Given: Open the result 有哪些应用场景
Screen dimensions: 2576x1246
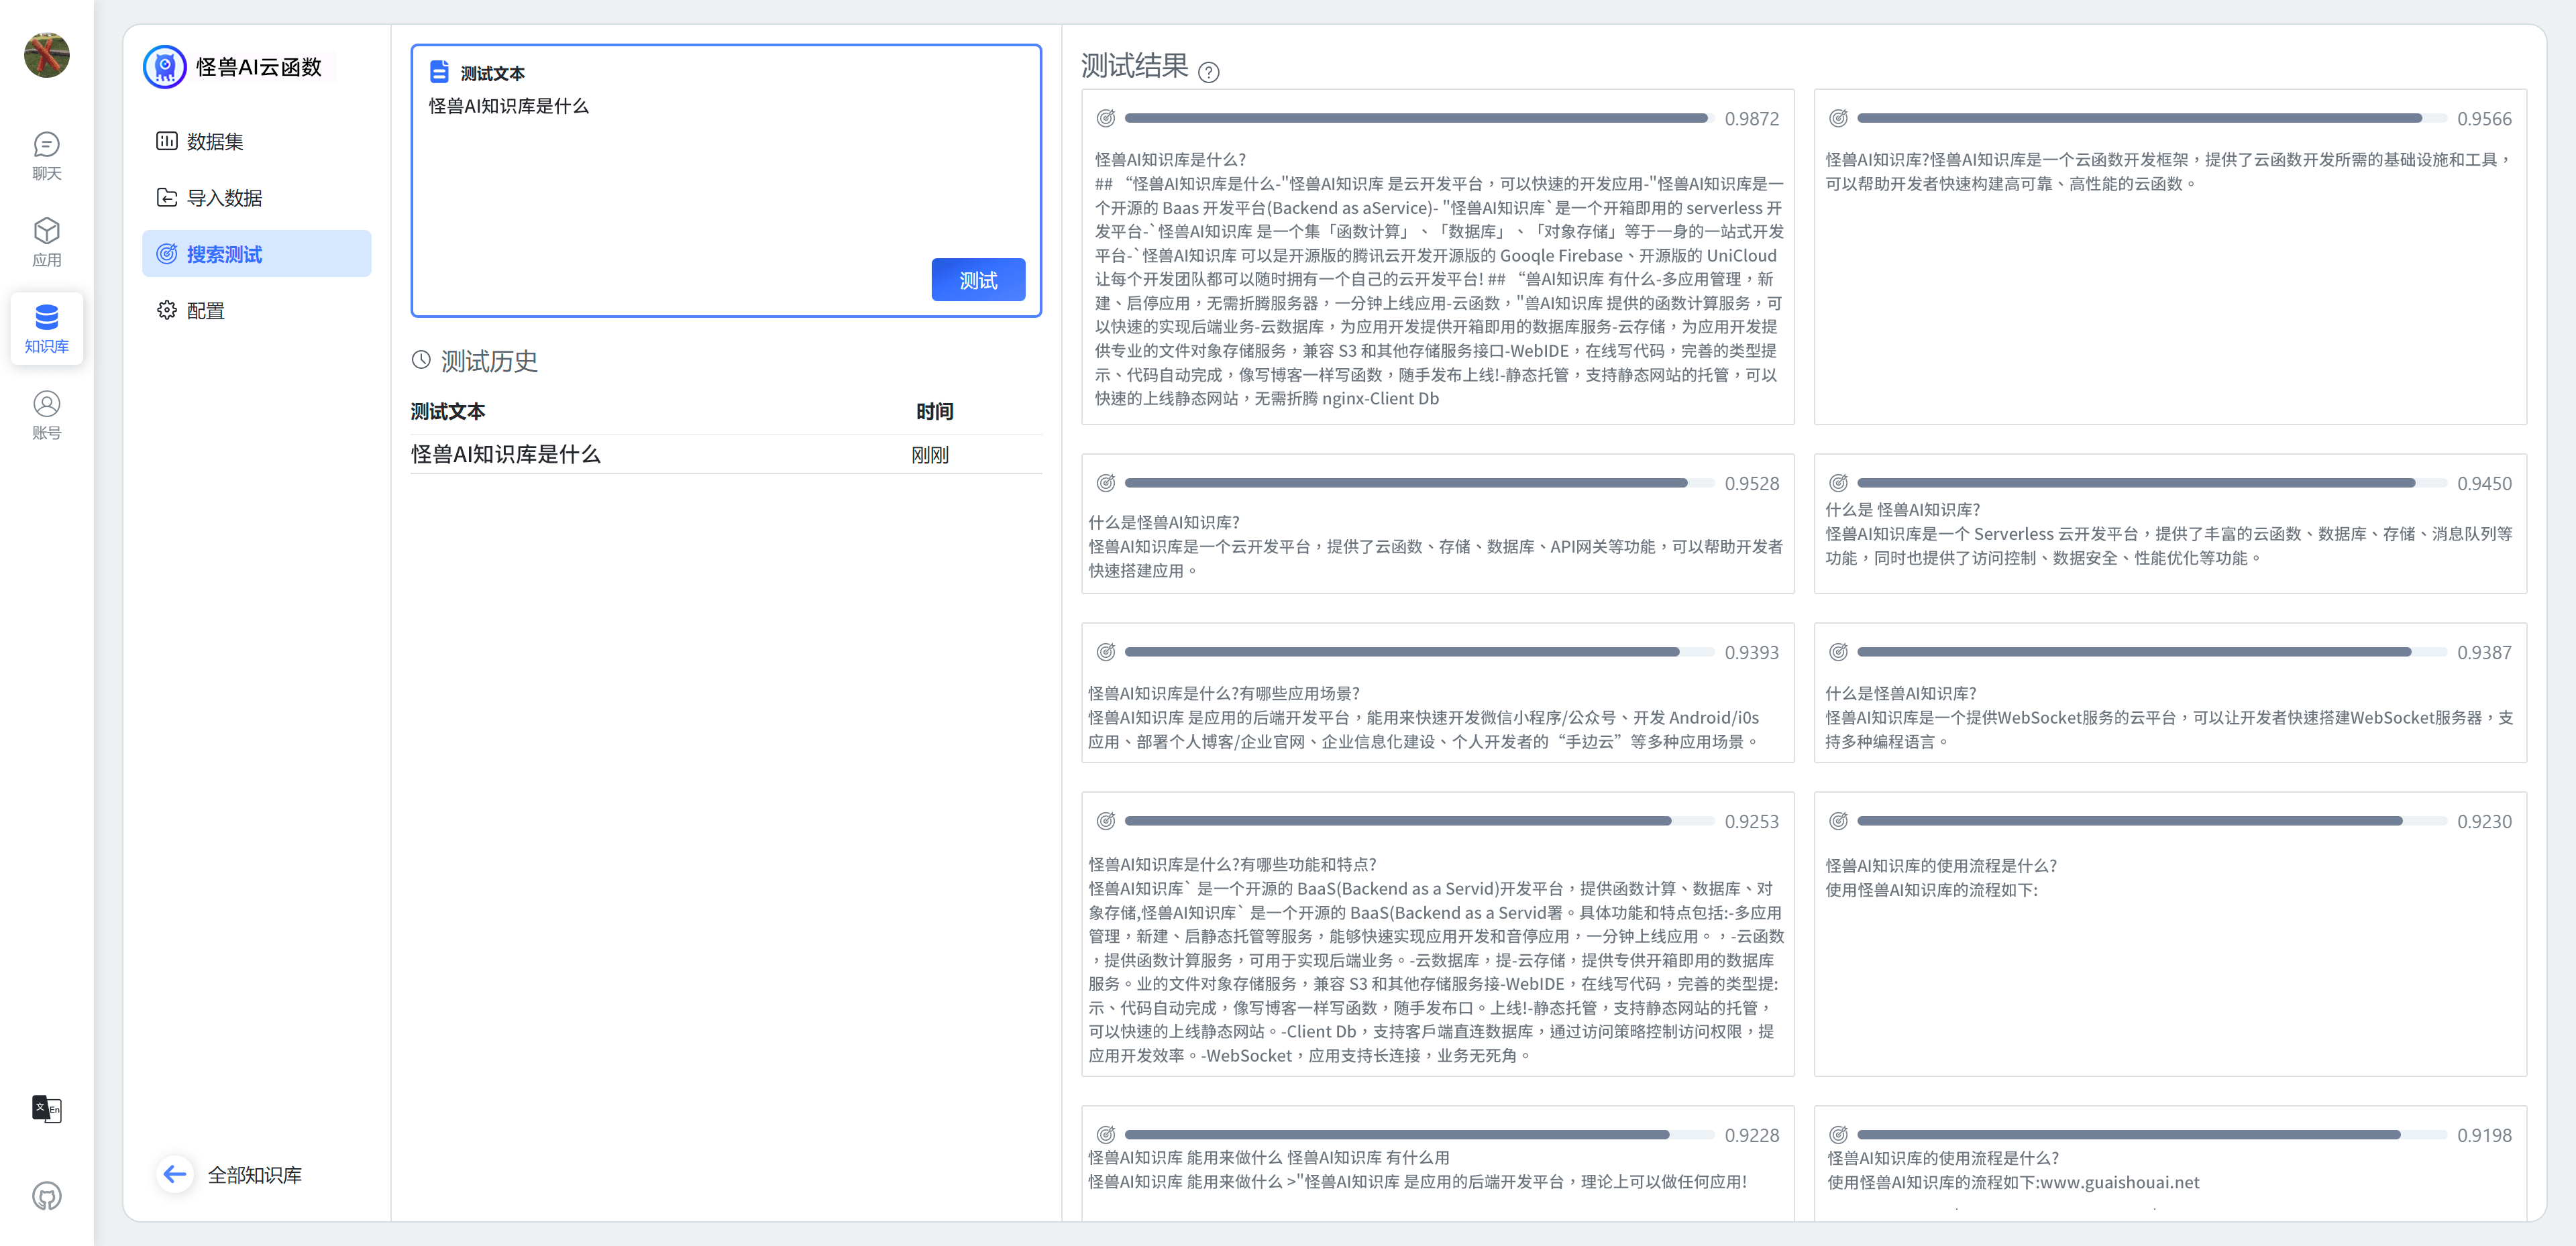Looking at the screenshot, I should pyautogui.click(x=1437, y=693).
